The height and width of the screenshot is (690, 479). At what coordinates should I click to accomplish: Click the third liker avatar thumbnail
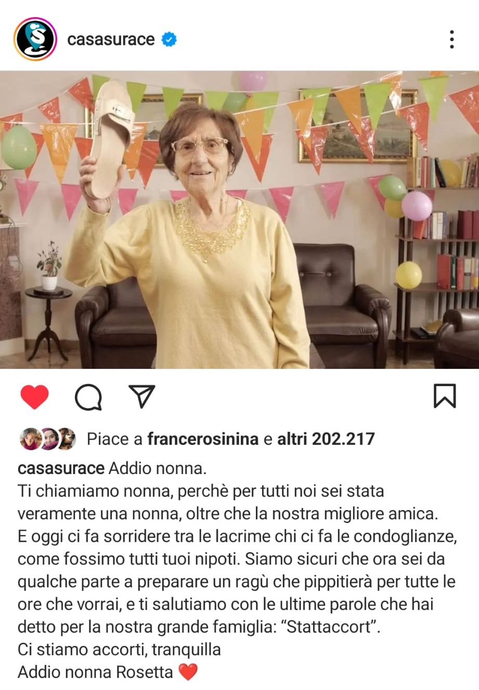coord(67,439)
